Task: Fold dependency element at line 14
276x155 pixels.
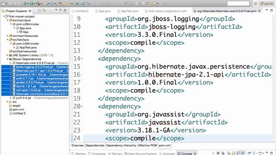Action: point(82,59)
